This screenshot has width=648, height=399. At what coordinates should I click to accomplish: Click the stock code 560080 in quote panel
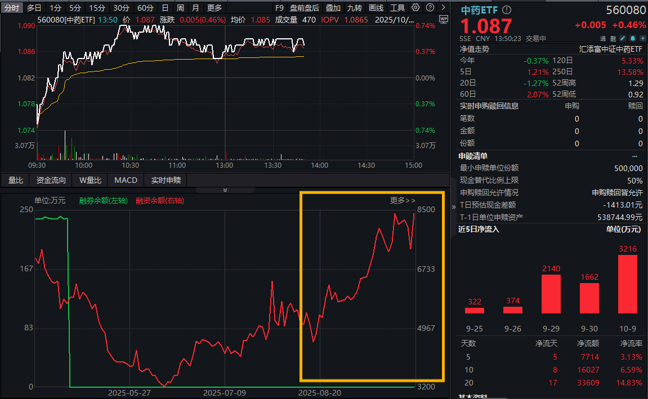tap(625, 10)
